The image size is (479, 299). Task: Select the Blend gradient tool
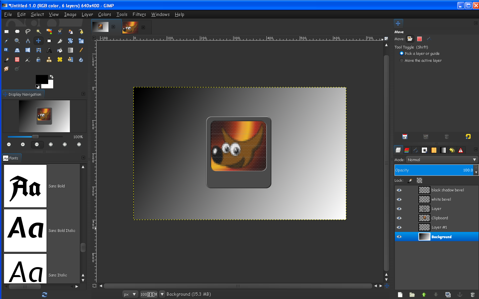(71, 50)
